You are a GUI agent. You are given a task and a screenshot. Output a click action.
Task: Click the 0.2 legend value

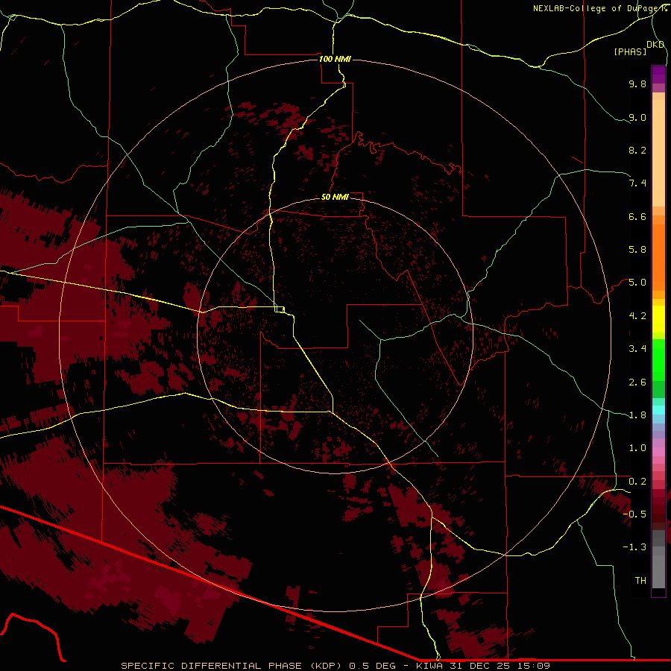pos(637,482)
